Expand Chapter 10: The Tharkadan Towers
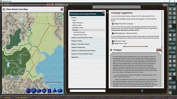This screenshot has width=177, height=99. click(88, 54)
